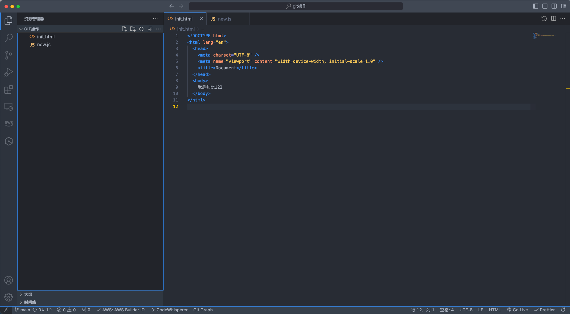Open the Accounts menu
This screenshot has height=314, width=570.
[9, 280]
